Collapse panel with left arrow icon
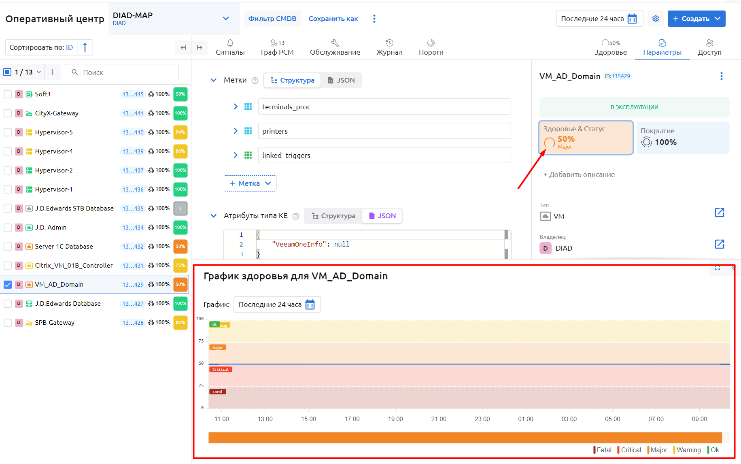 (x=183, y=47)
